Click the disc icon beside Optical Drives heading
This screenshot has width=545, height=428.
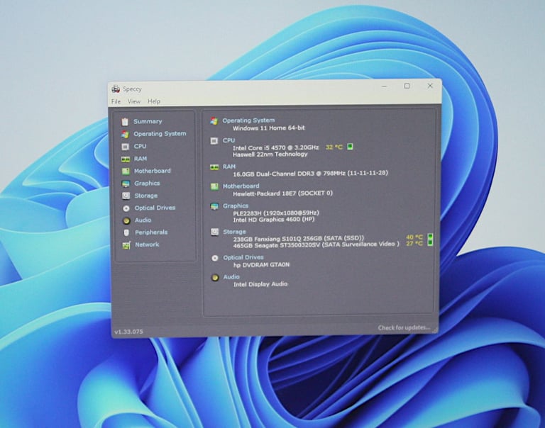pos(215,258)
